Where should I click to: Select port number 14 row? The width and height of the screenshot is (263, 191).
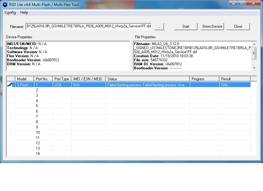[x=131, y=153]
